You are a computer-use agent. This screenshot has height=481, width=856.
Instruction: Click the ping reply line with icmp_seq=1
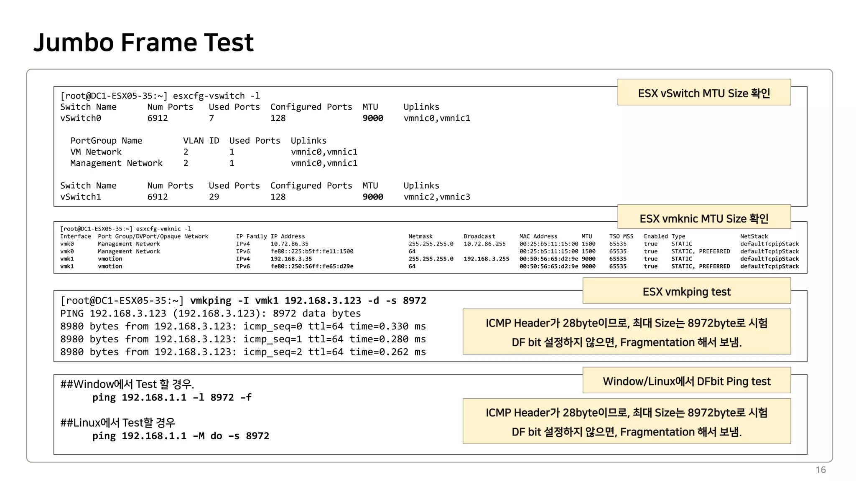coord(243,339)
